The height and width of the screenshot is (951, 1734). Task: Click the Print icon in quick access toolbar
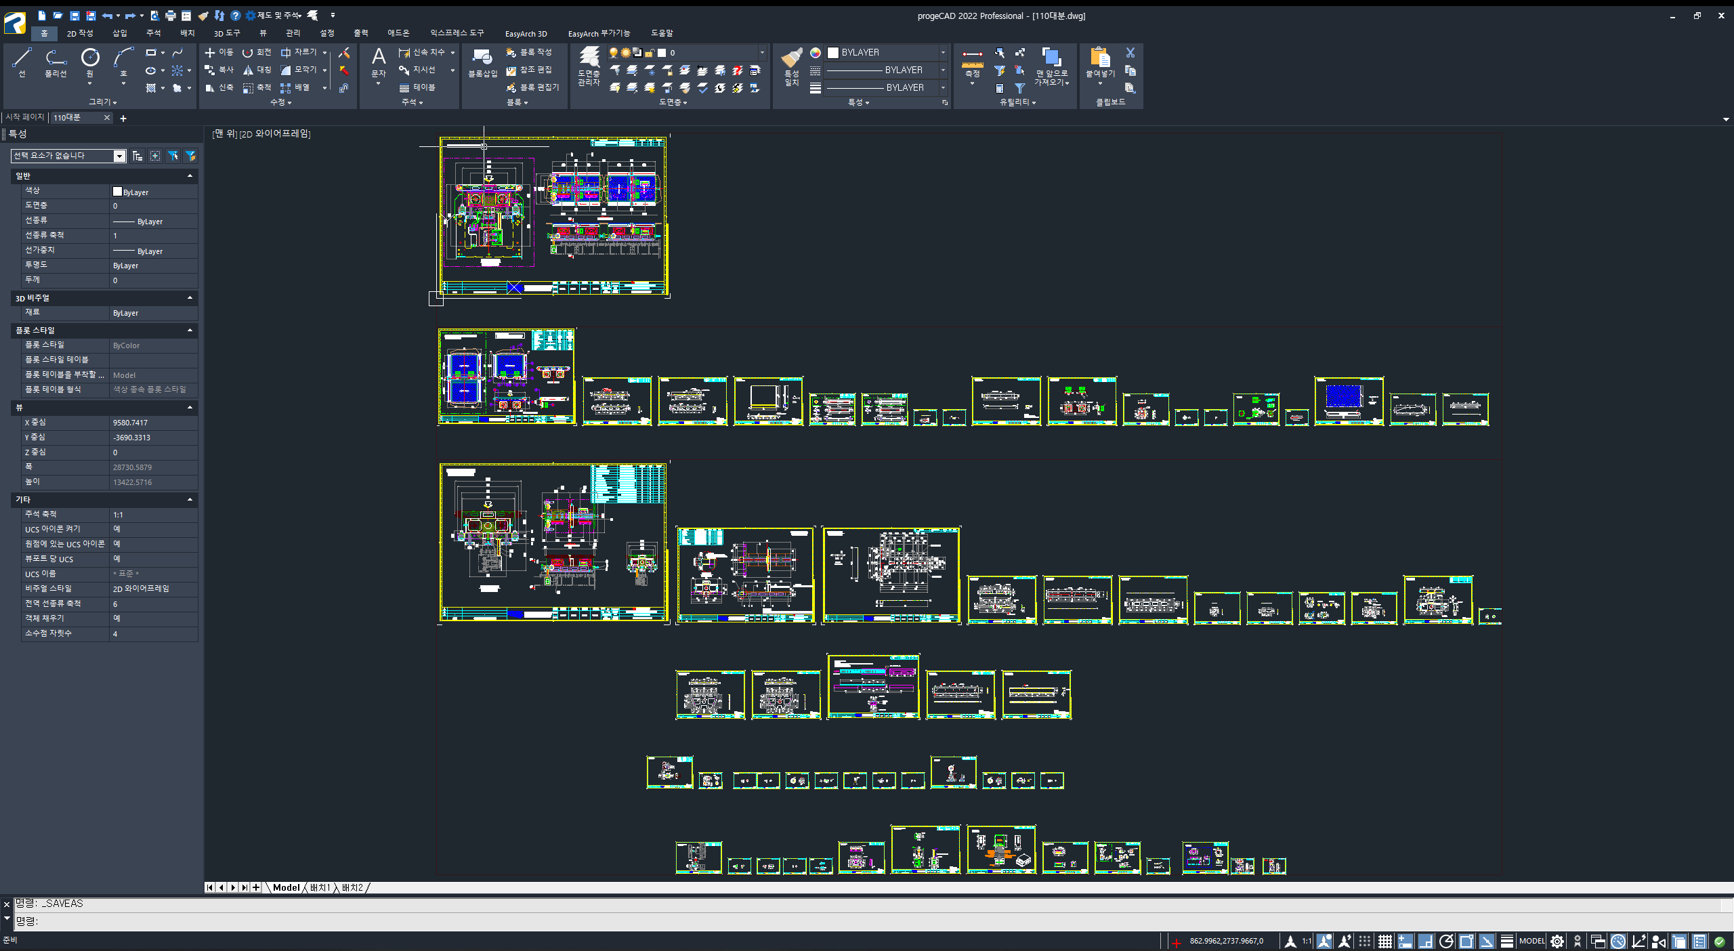(x=170, y=15)
